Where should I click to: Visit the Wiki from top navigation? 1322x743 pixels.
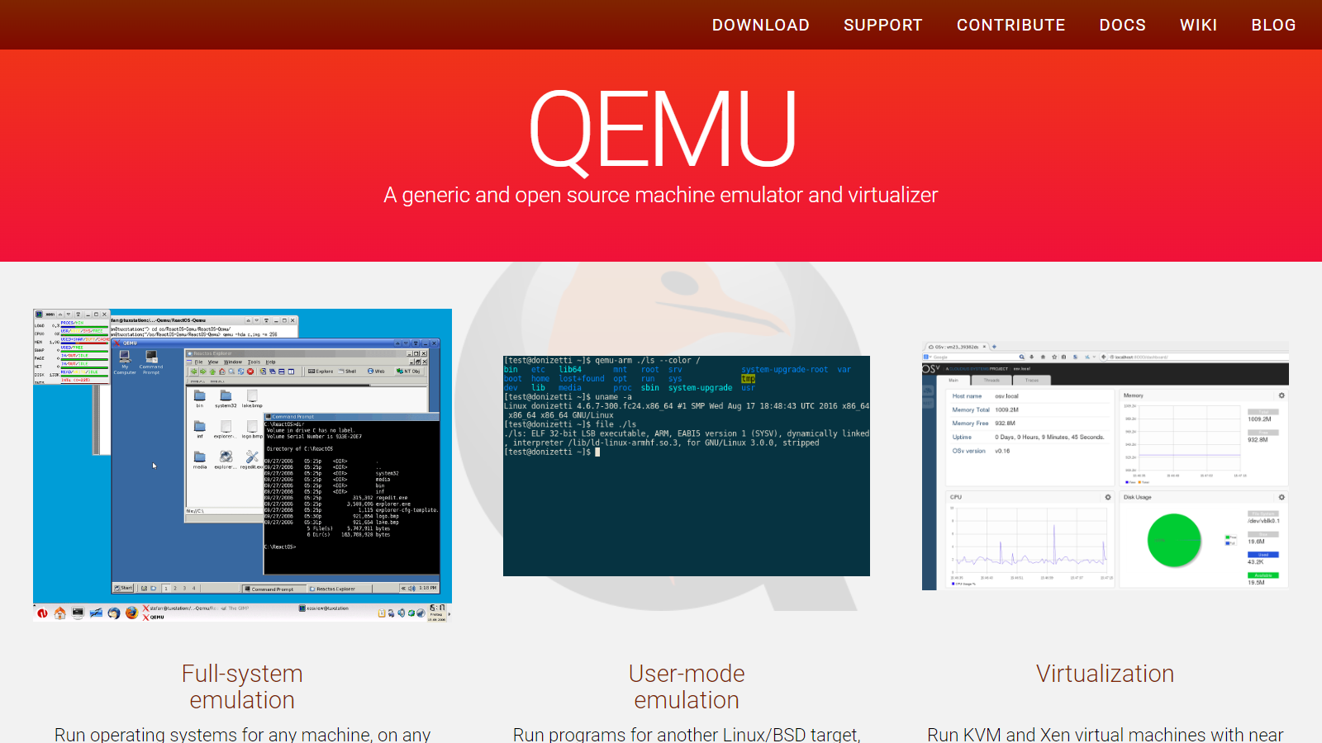[x=1198, y=25]
